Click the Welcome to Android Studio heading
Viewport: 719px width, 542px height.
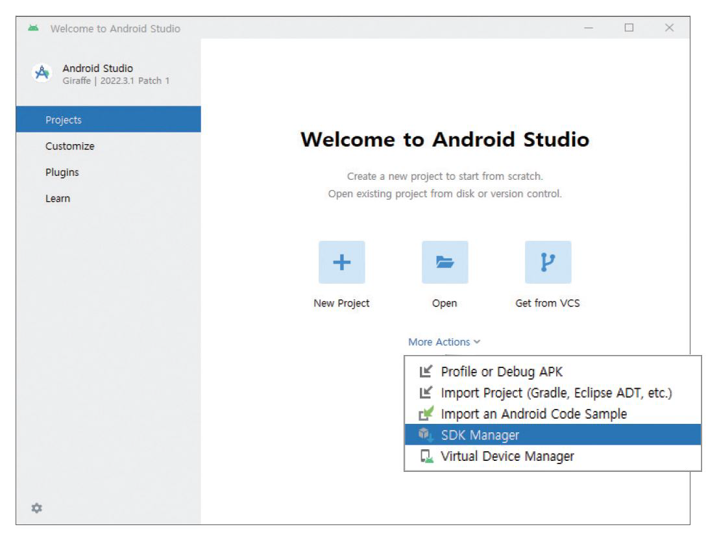(445, 140)
